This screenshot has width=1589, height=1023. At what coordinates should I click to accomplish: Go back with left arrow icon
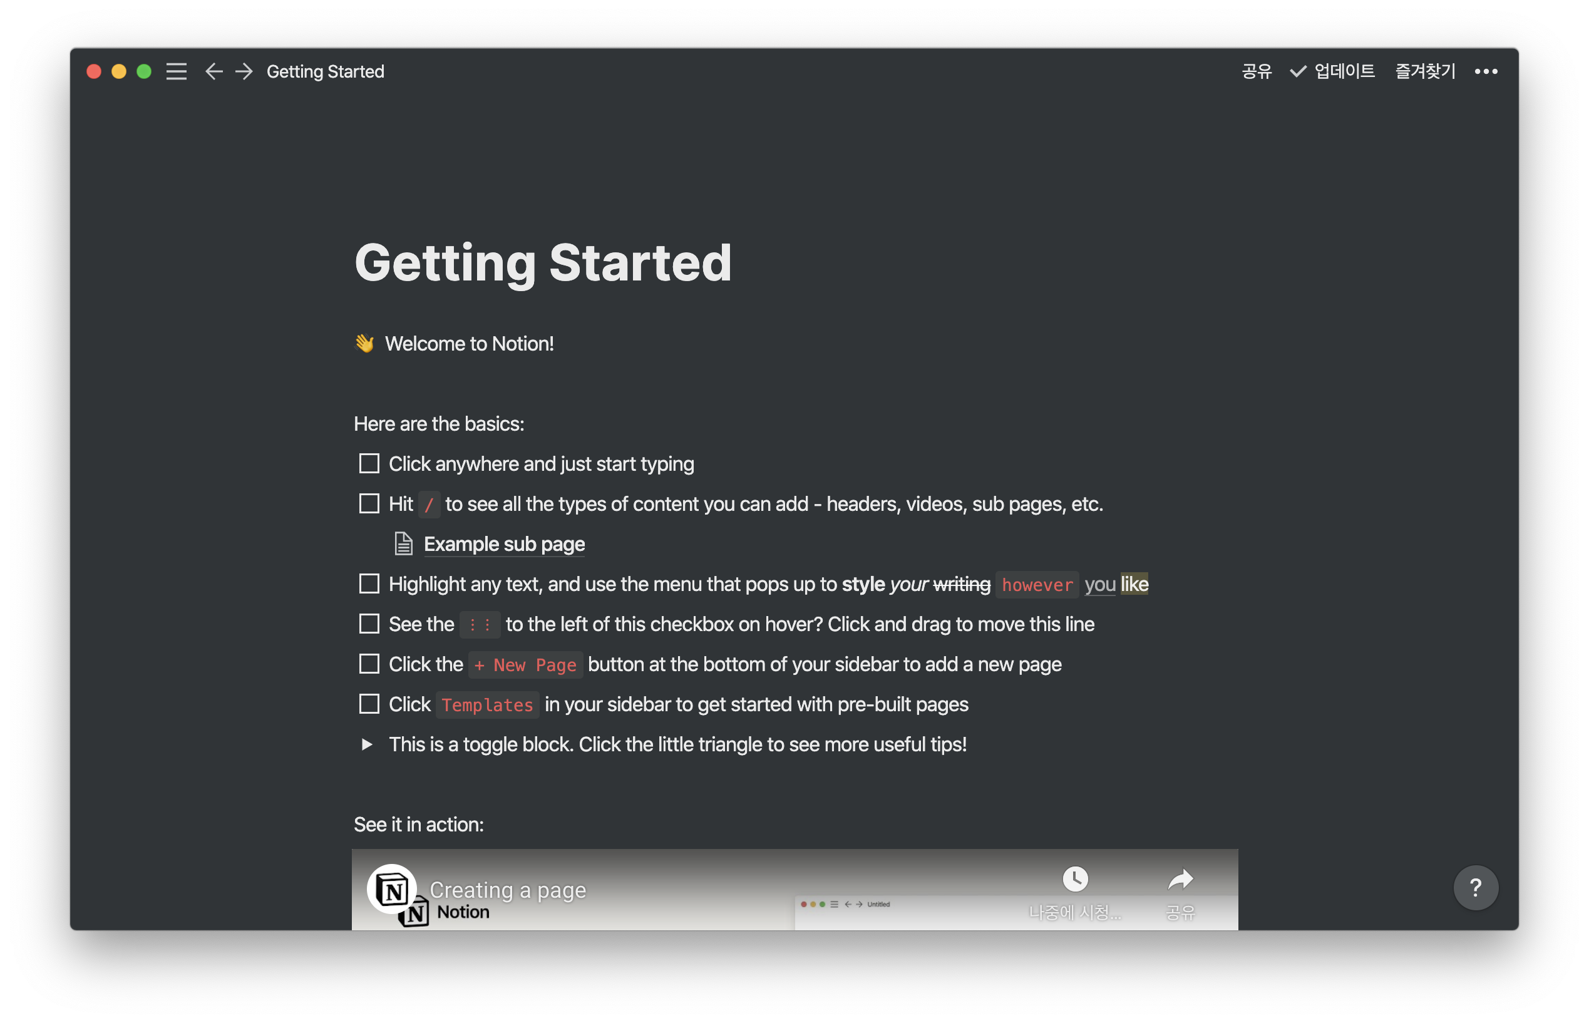[213, 71]
